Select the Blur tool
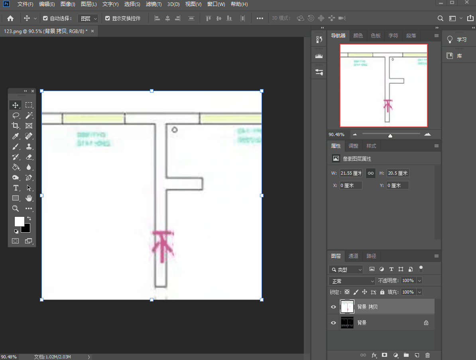 tap(29, 167)
